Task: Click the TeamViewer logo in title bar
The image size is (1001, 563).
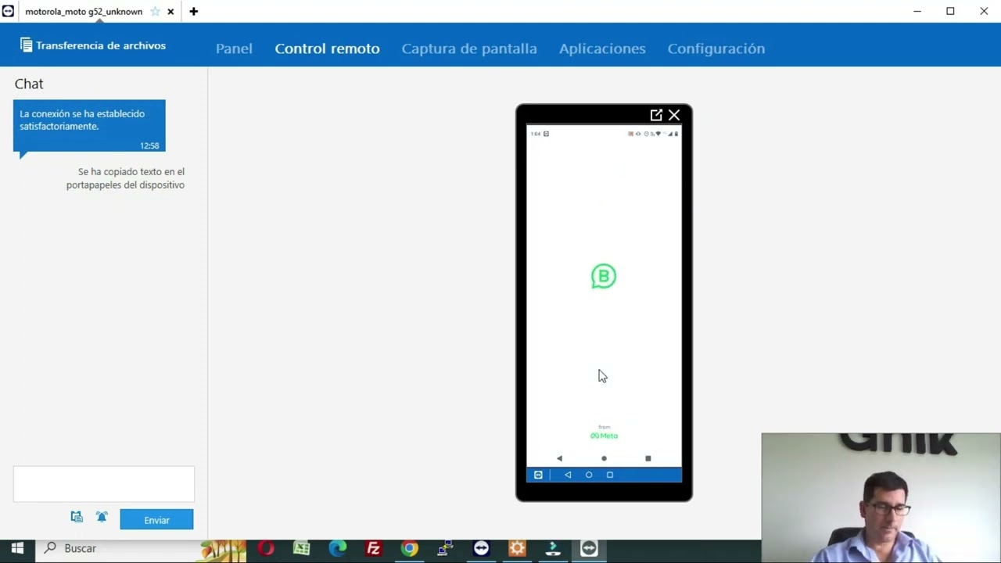Action: tap(9, 11)
